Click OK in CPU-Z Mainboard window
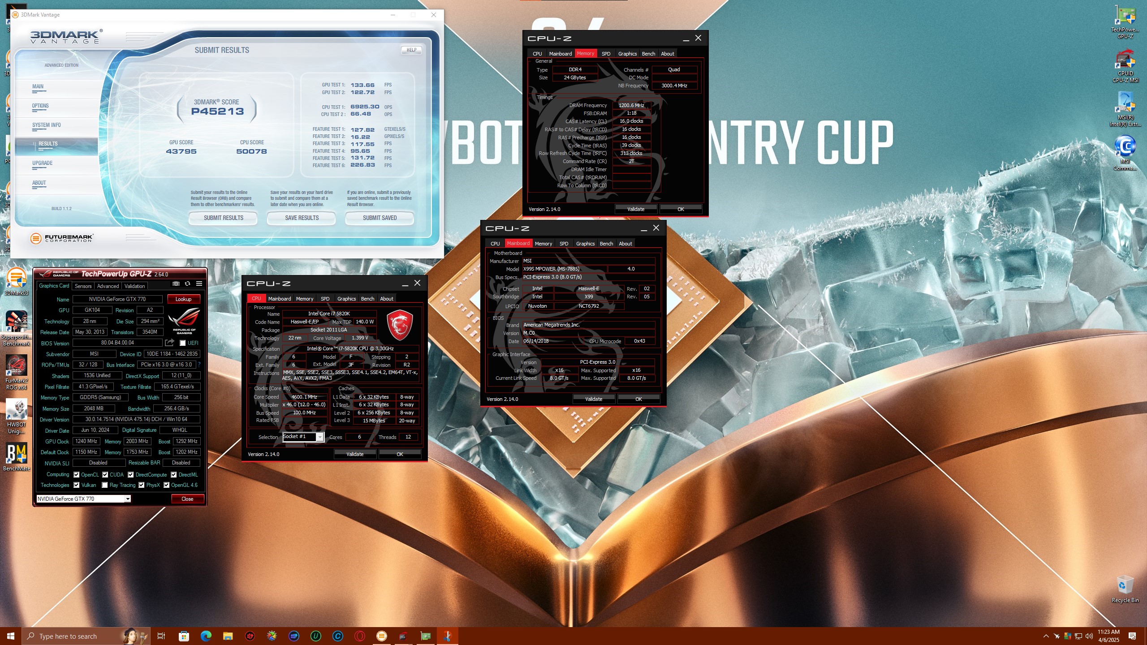 pos(638,399)
